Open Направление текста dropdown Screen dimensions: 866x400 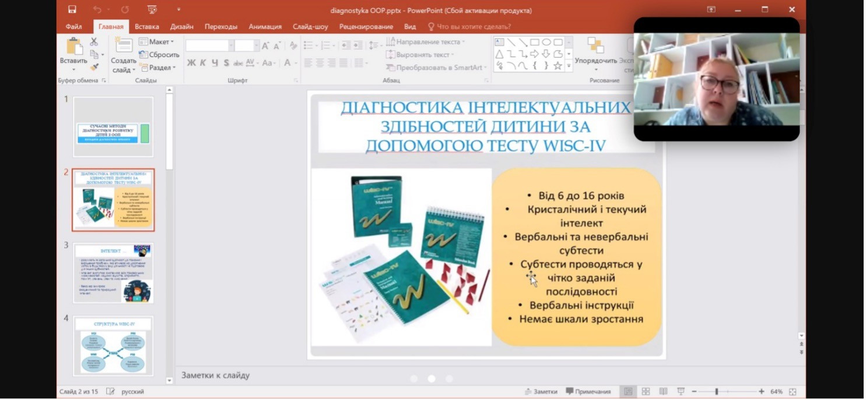click(x=425, y=42)
